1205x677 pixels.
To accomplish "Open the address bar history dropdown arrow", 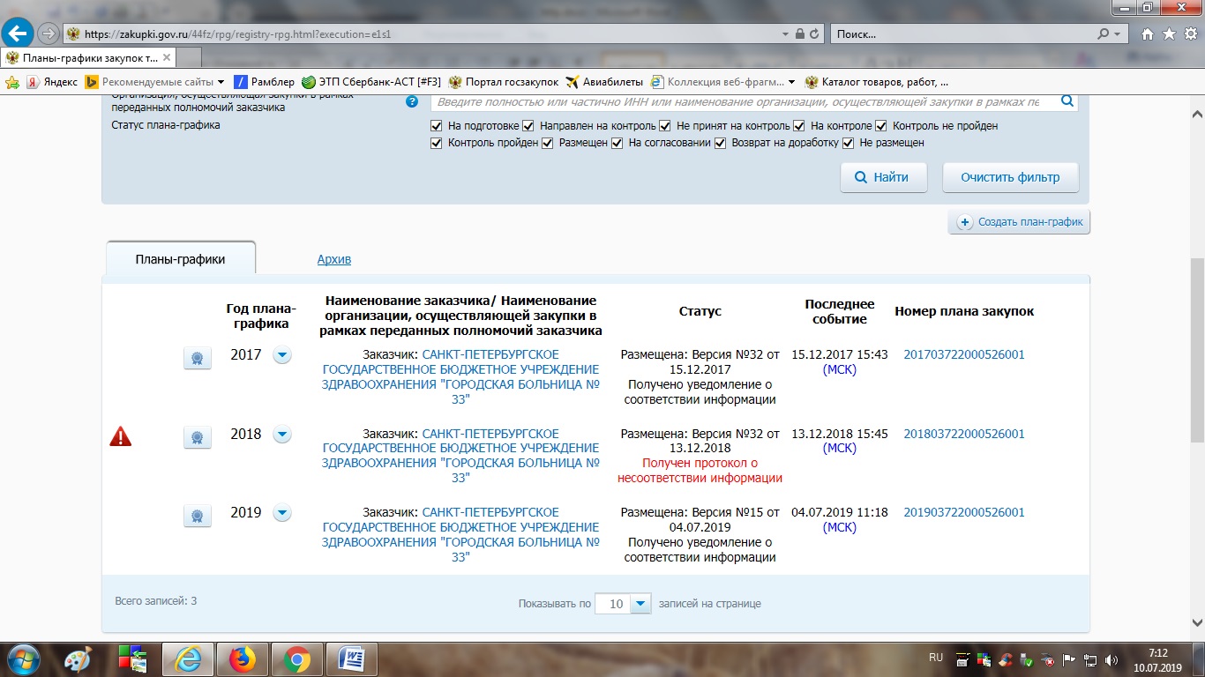I will 785,34.
